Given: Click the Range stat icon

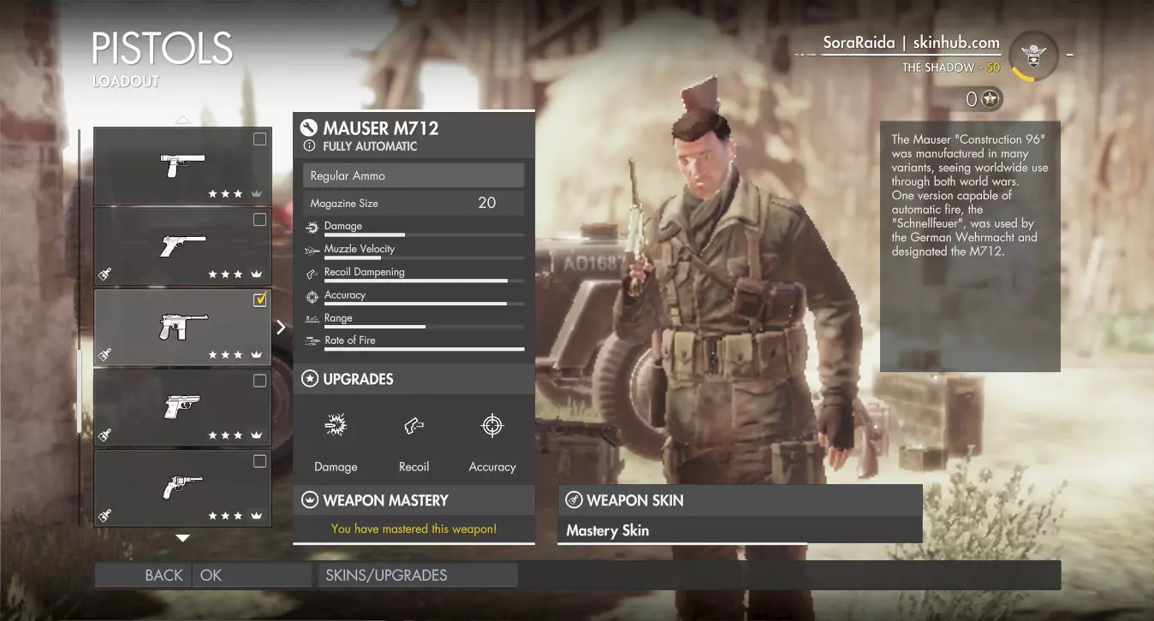Looking at the screenshot, I should click(311, 318).
